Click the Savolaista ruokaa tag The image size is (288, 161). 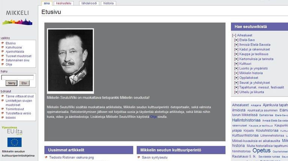pos(269,157)
